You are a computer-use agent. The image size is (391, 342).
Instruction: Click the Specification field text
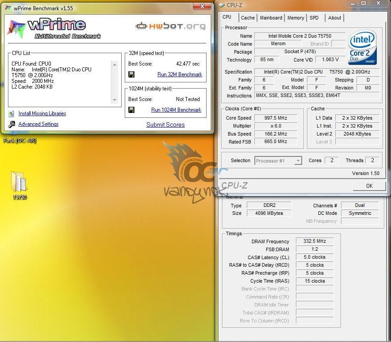[317, 72]
